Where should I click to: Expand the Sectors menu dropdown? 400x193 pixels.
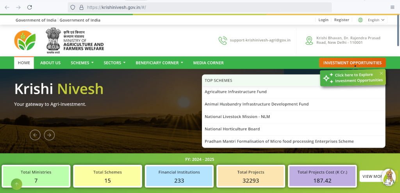pyautogui.click(x=114, y=63)
